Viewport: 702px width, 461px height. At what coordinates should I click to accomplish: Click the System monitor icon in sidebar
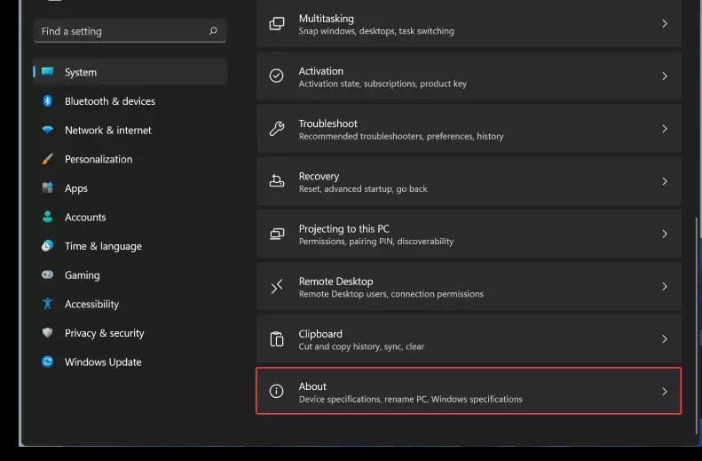pyautogui.click(x=47, y=72)
